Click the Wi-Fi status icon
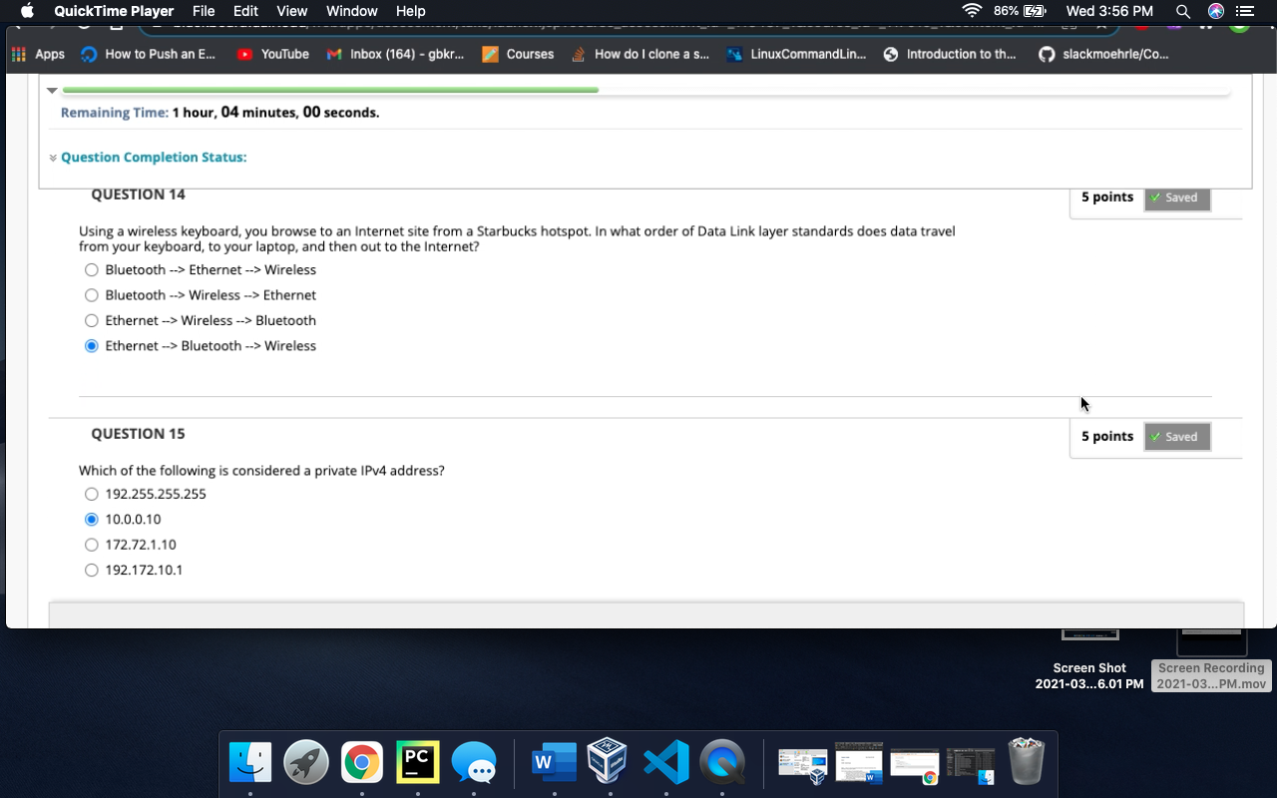The image size is (1277, 798). 971,11
